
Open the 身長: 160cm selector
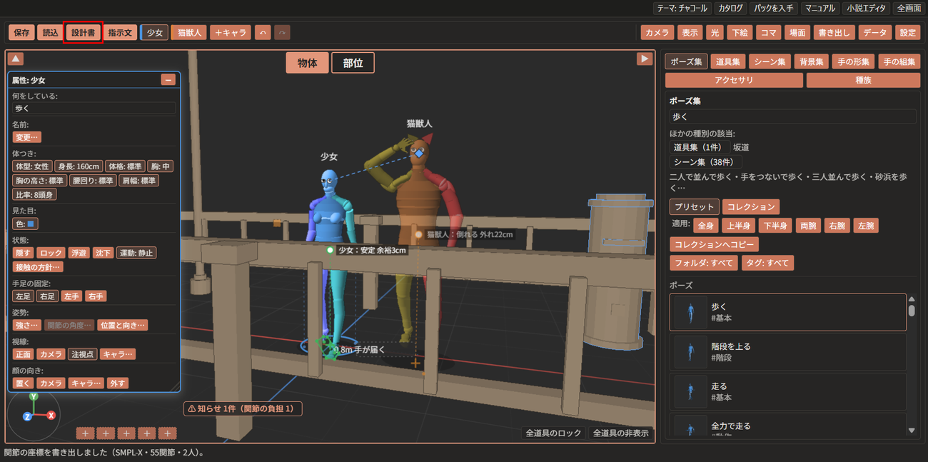tap(79, 166)
